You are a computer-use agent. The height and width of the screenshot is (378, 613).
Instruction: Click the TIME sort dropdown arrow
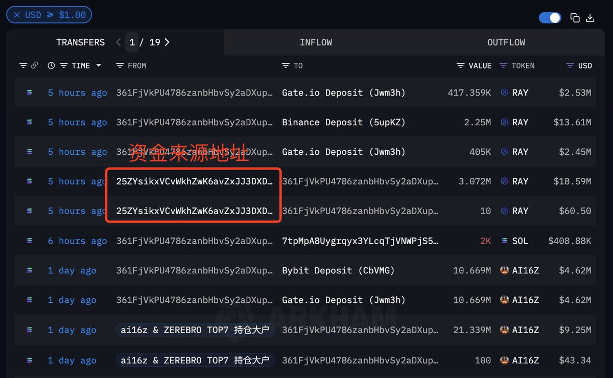click(x=99, y=65)
